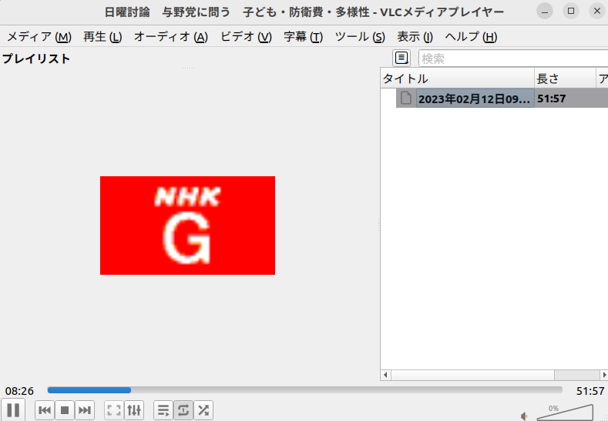Click the file icon of playlist entry
Image resolution: width=608 pixels, height=421 pixels.
(406, 98)
